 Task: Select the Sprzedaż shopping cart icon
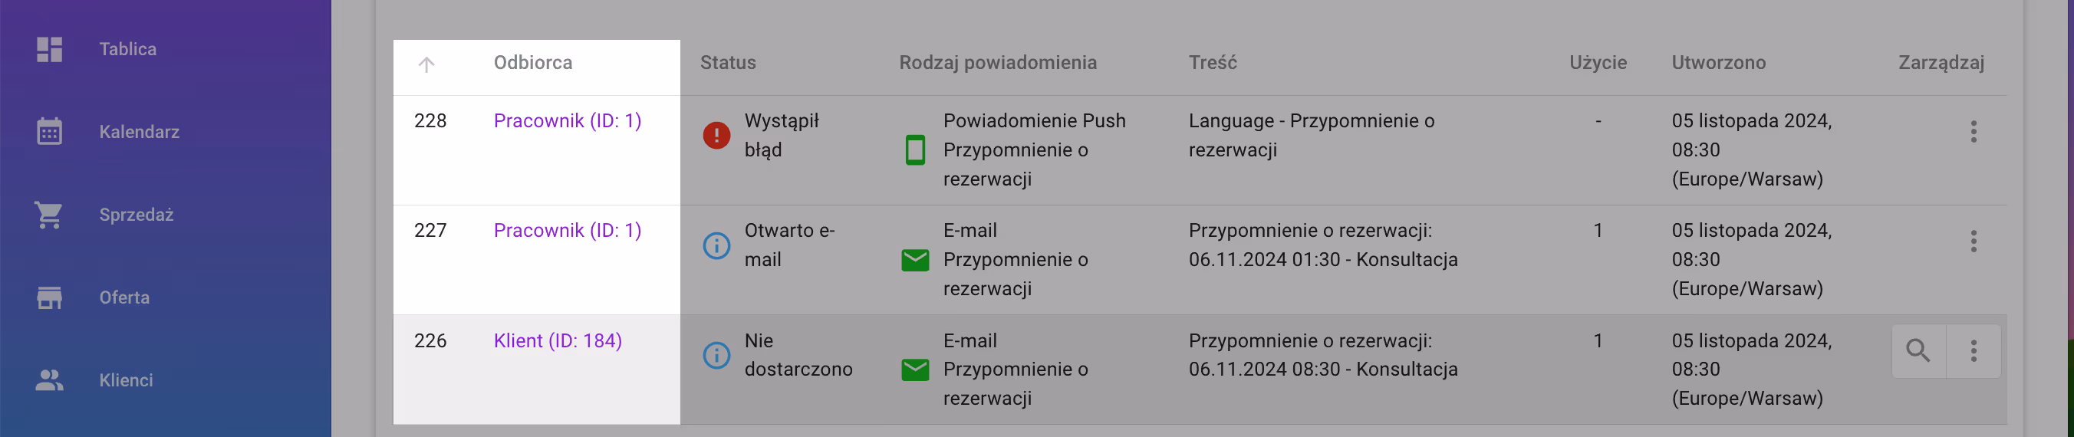coord(49,215)
